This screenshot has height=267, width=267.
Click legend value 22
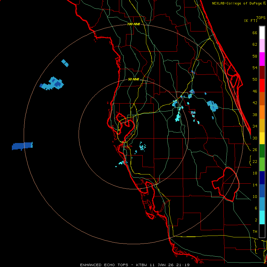(x=255, y=161)
